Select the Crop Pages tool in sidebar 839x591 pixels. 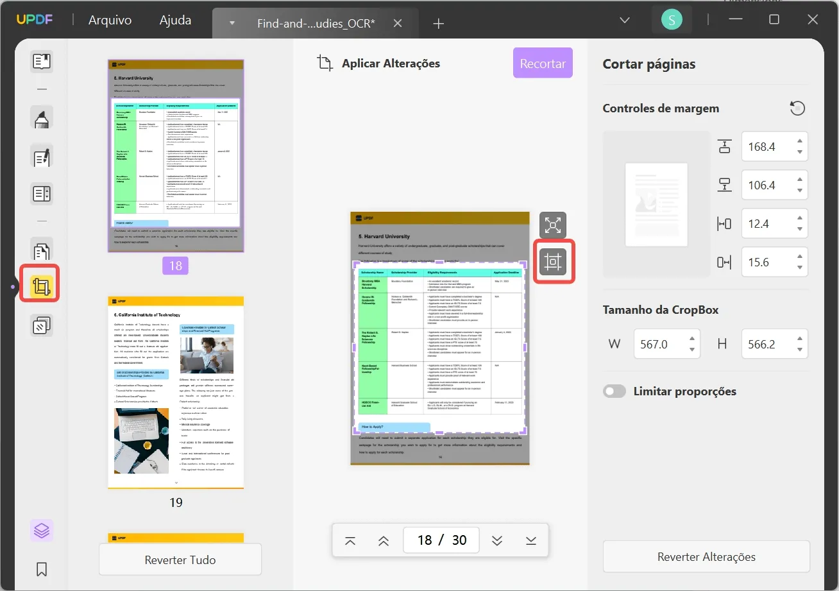[41, 286]
